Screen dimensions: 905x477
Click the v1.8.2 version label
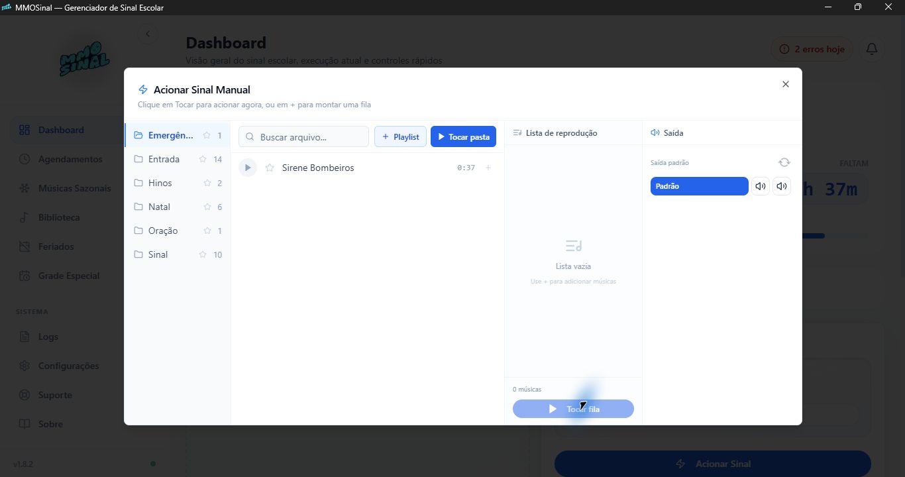(23, 464)
